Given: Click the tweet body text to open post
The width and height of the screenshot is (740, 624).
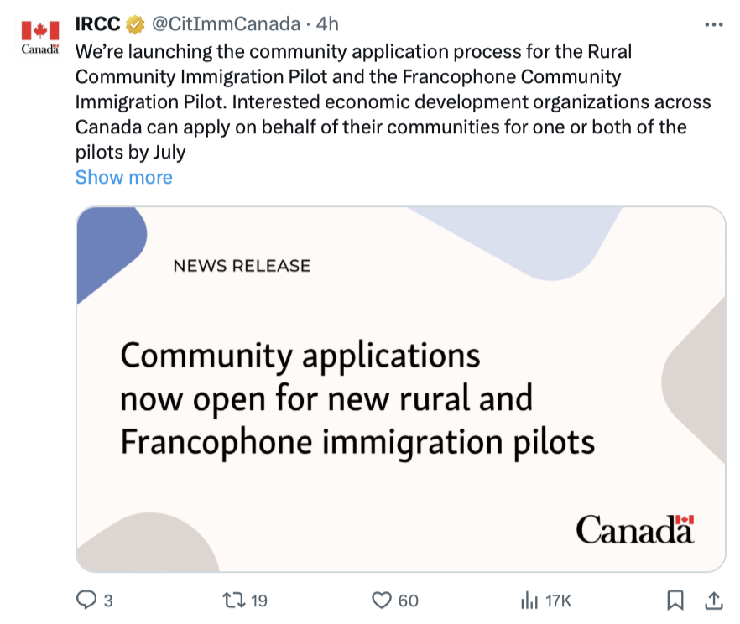Looking at the screenshot, I should pos(393,101).
